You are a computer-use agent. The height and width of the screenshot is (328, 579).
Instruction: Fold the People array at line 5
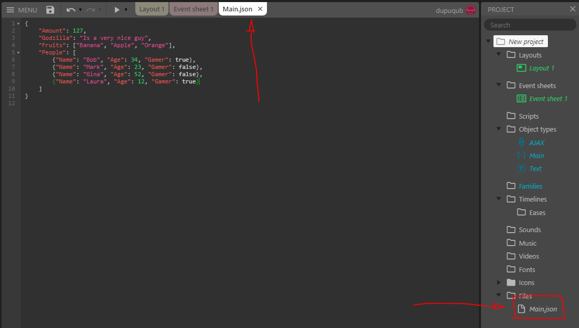pos(18,53)
